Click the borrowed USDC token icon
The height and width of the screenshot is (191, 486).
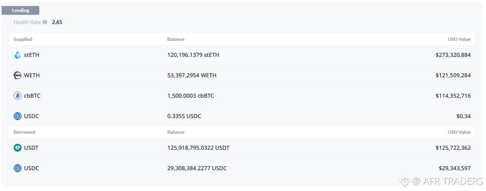[x=18, y=168]
